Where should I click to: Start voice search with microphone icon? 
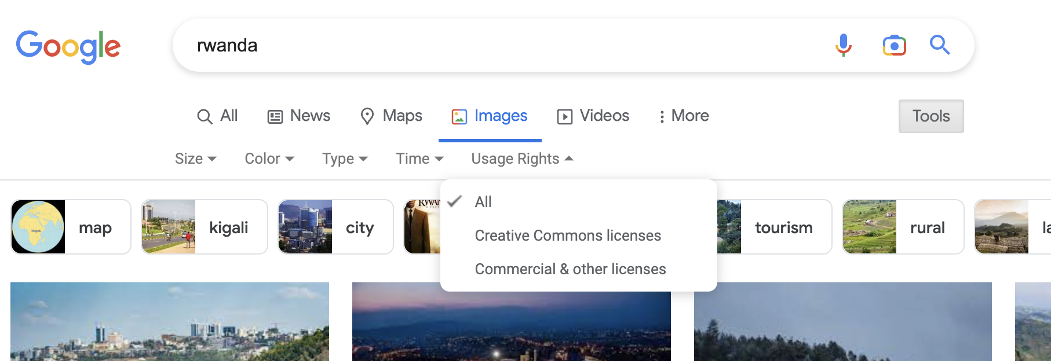pyautogui.click(x=843, y=45)
